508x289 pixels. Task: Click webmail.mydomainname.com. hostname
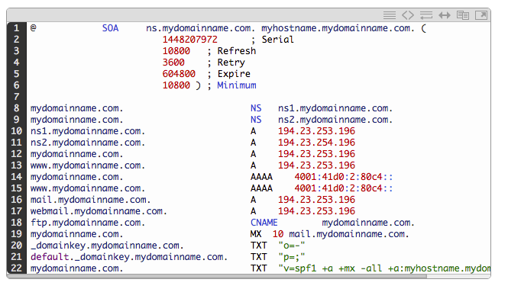pos(99,211)
